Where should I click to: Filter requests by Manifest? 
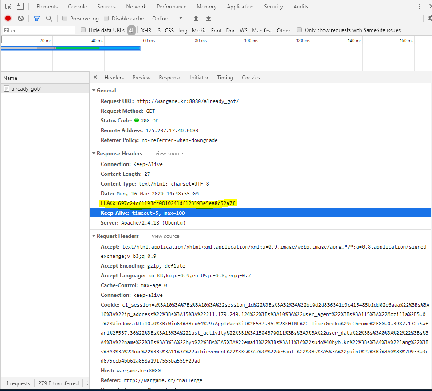coord(262,30)
